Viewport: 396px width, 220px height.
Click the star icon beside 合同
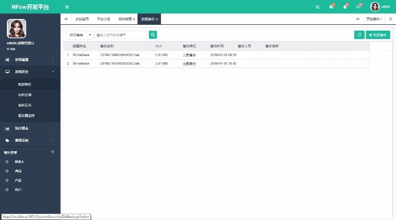pos(7,171)
